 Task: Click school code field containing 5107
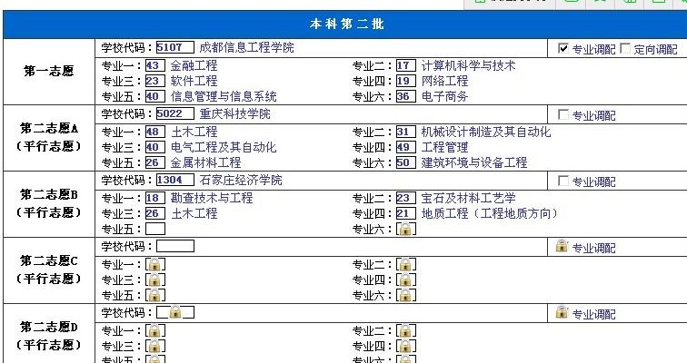[174, 47]
